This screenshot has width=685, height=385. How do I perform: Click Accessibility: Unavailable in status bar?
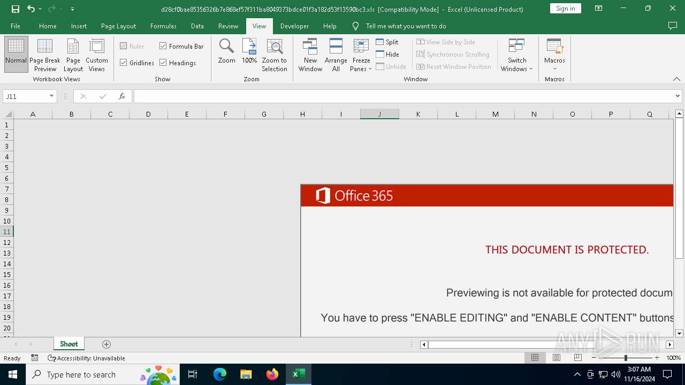click(86, 358)
